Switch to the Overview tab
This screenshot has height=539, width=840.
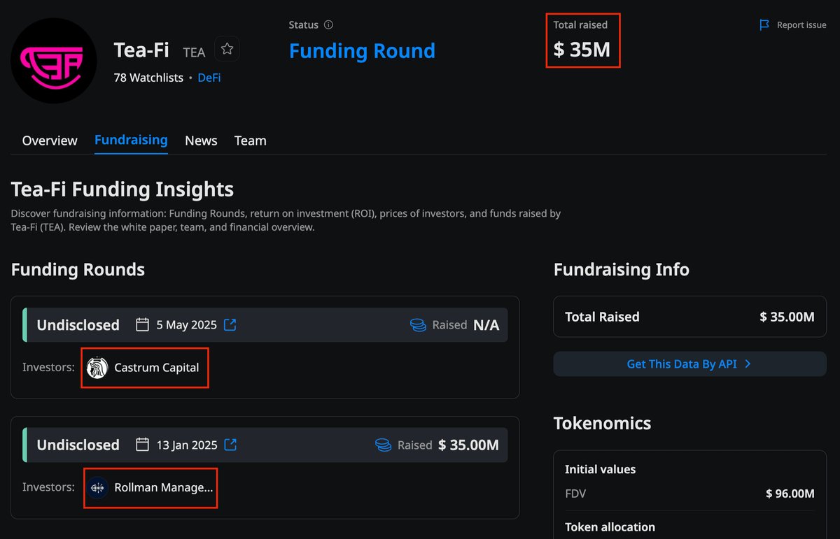tap(49, 141)
